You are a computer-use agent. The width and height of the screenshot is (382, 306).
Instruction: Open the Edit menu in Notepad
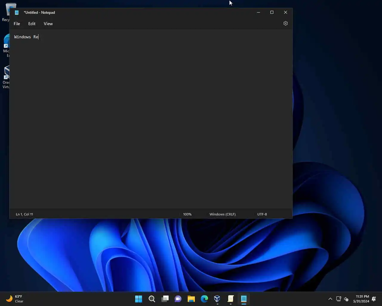point(32,24)
